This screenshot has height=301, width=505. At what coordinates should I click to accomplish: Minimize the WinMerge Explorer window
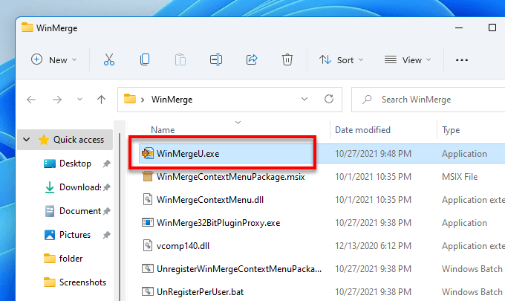459,27
